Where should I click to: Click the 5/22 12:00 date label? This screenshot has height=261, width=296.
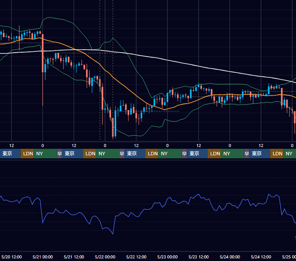tap(136, 257)
